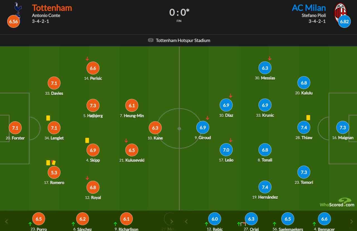The image size is (357, 231).
Task: Click the WhoScored.com logo
Action: coord(337,202)
